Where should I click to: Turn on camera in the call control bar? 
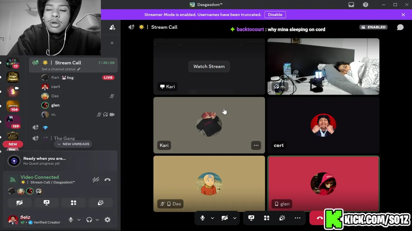click(x=225, y=218)
